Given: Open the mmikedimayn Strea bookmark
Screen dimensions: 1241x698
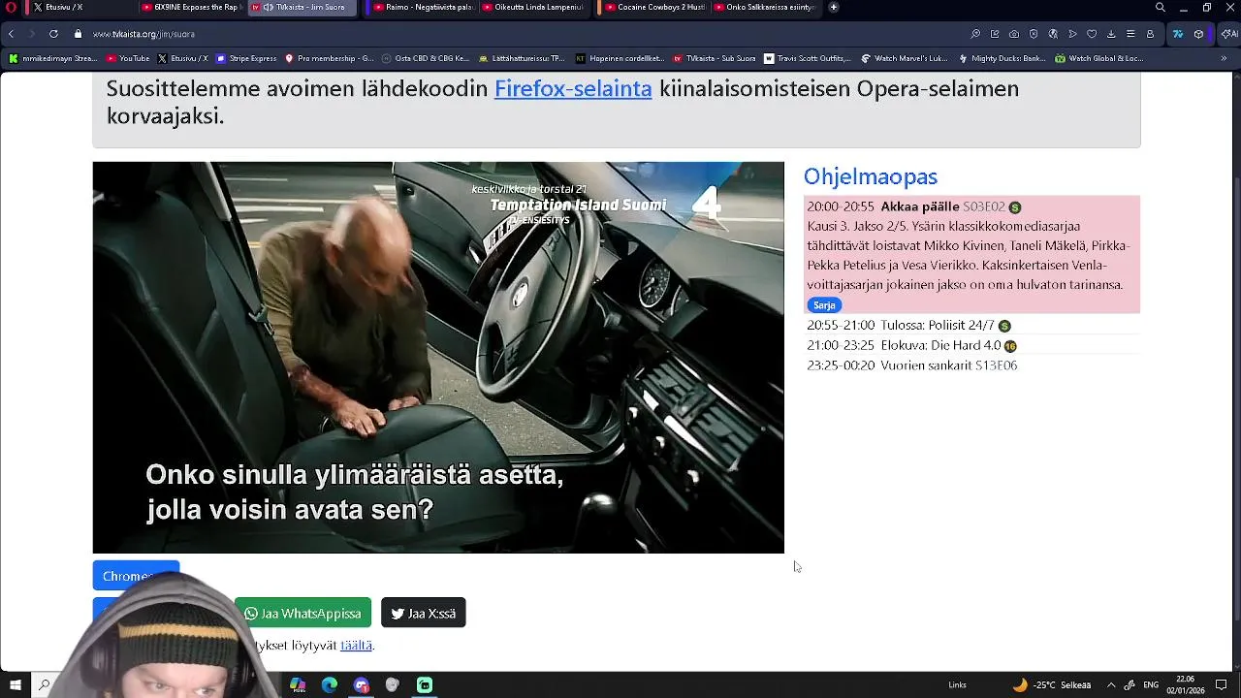Looking at the screenshot, I should [x=53, y=58].
